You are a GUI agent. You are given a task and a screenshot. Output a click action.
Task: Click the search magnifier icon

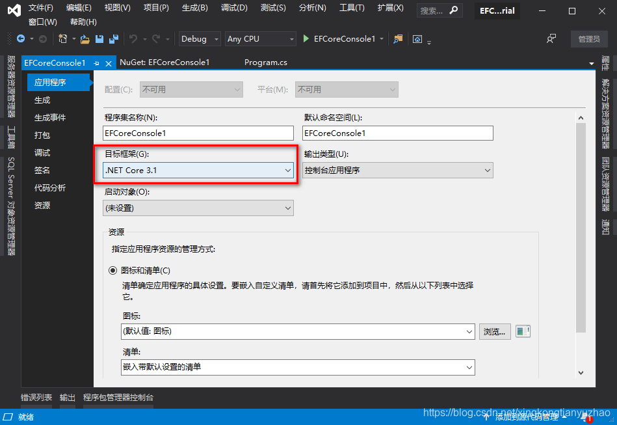pos(454,10)
